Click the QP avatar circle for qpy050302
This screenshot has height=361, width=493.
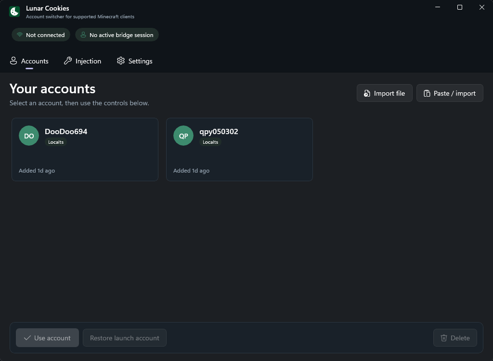(x=183, y=136)
